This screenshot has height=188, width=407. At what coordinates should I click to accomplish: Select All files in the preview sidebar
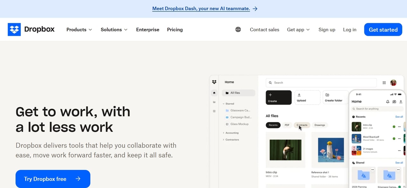238,93
